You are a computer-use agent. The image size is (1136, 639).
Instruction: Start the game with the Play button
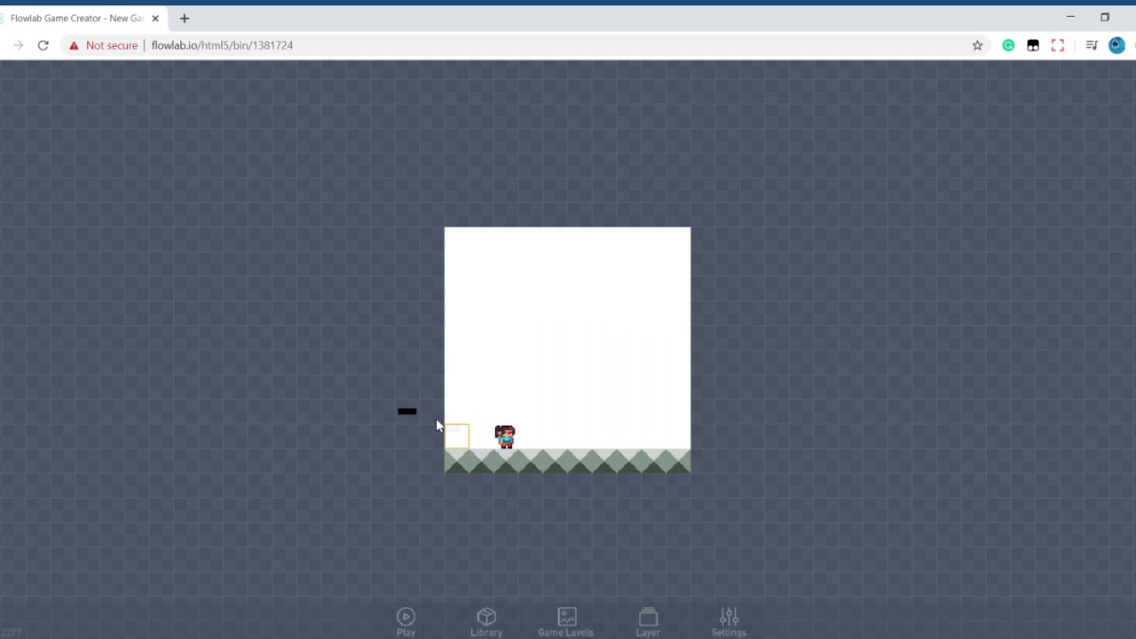pyautogui.click(x=406, y=621)
